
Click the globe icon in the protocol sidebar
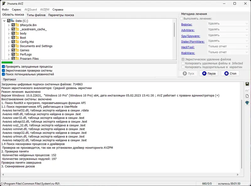click(x=247, y=103)
